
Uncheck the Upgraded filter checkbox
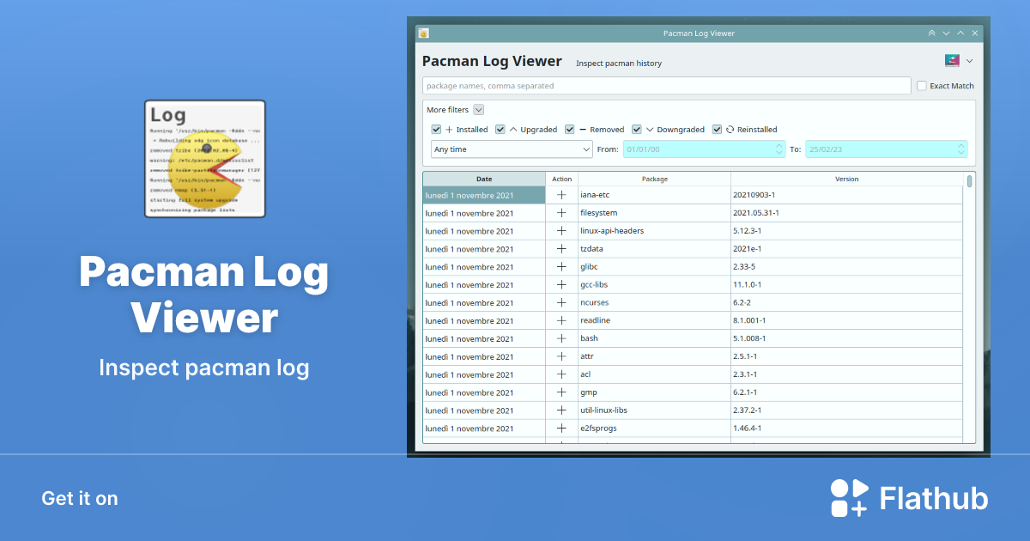pos(500,129)
